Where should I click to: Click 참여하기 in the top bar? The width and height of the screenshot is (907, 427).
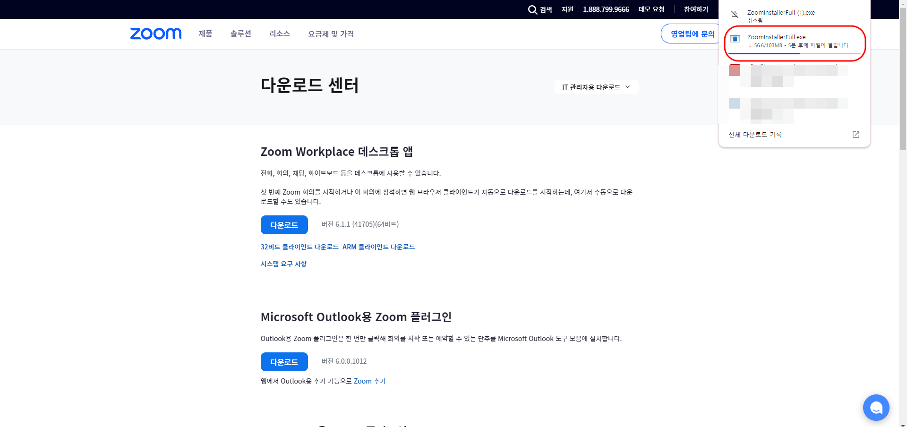tap(696, 9)
